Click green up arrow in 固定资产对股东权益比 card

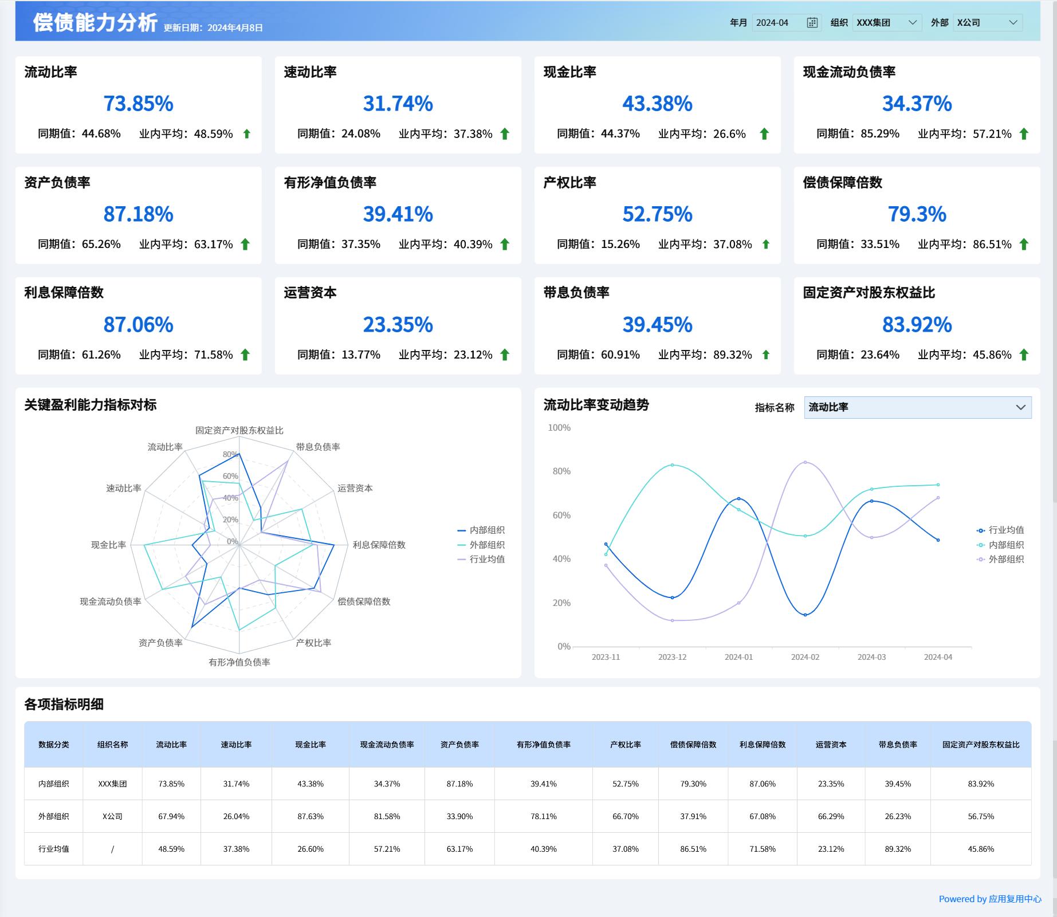(x=1024, y=355)
